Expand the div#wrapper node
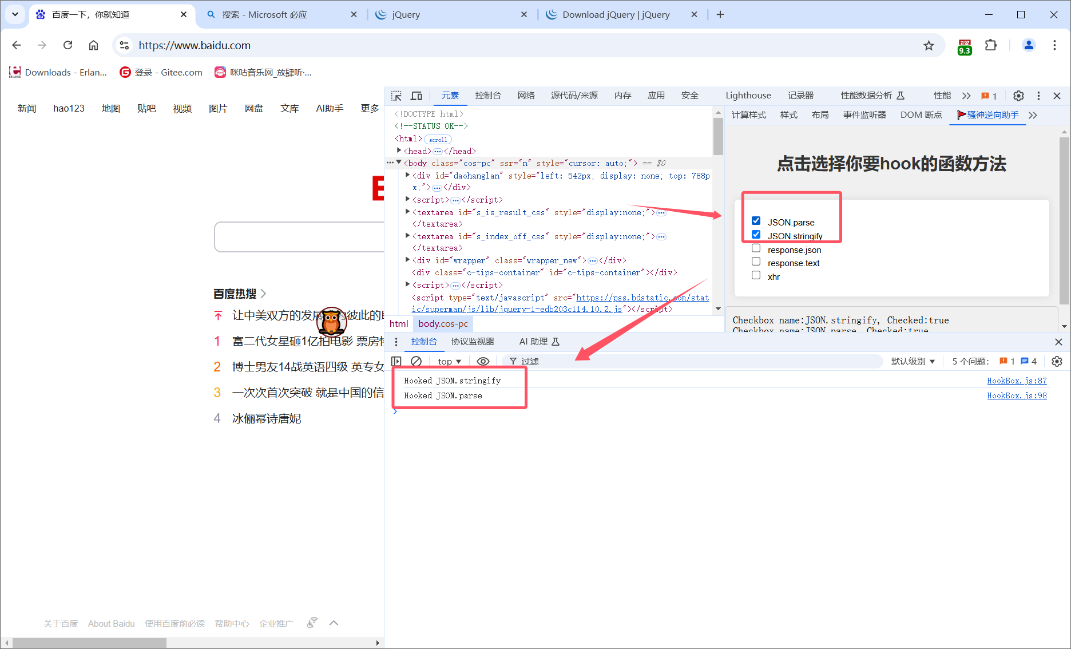 pos(407,260)
